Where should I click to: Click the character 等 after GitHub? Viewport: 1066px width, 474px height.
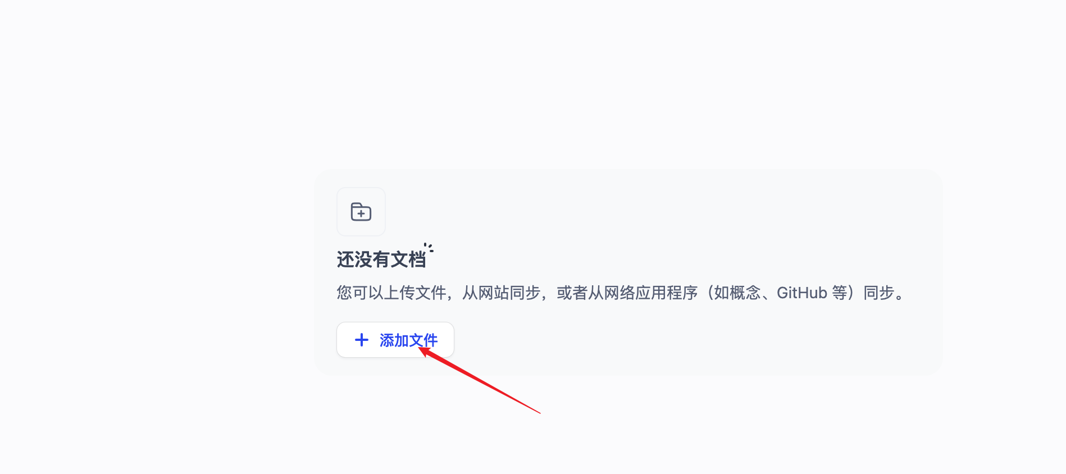pyautogui.click(x=840, y=293)
